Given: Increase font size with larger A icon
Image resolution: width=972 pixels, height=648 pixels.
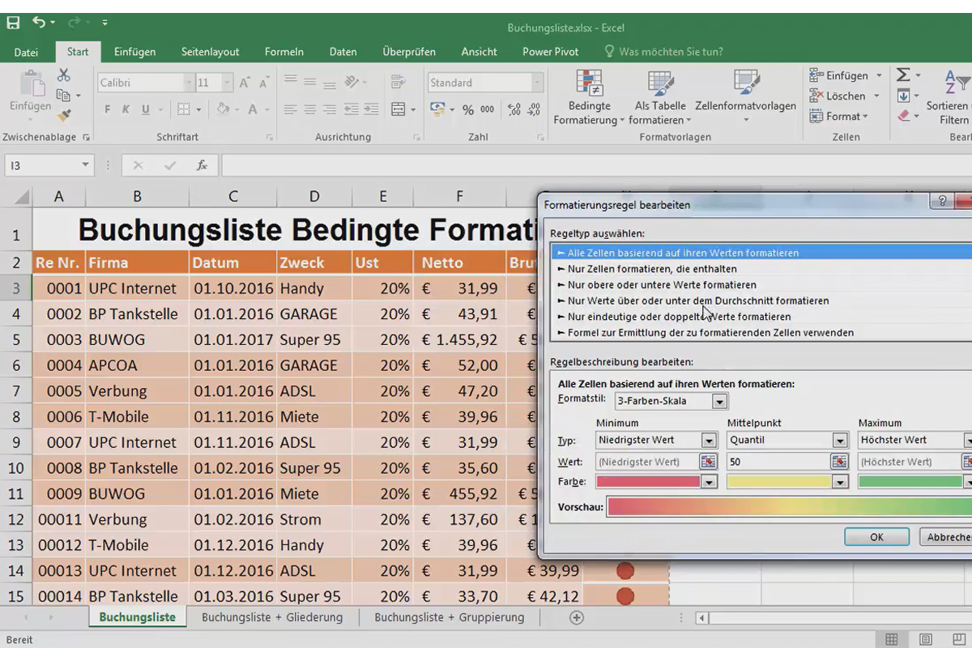Looking at the screenshot, I should pos(246,83).
